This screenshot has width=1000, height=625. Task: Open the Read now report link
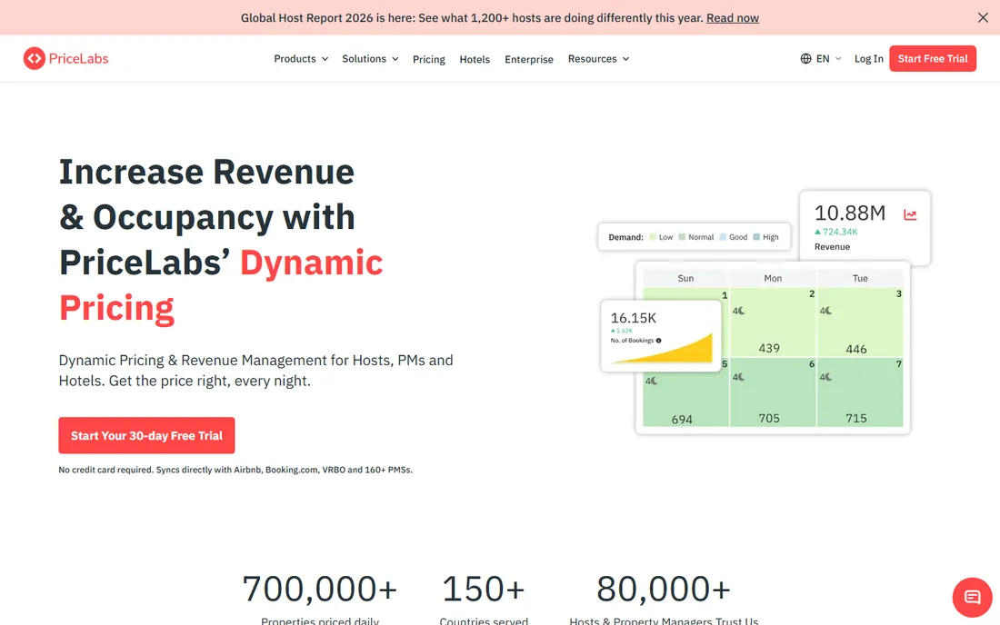click(x=732, y=18)
